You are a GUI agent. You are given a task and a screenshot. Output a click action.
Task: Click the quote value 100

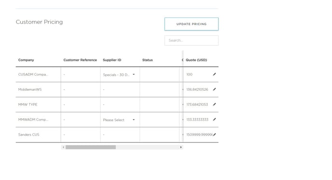(189, 74)
